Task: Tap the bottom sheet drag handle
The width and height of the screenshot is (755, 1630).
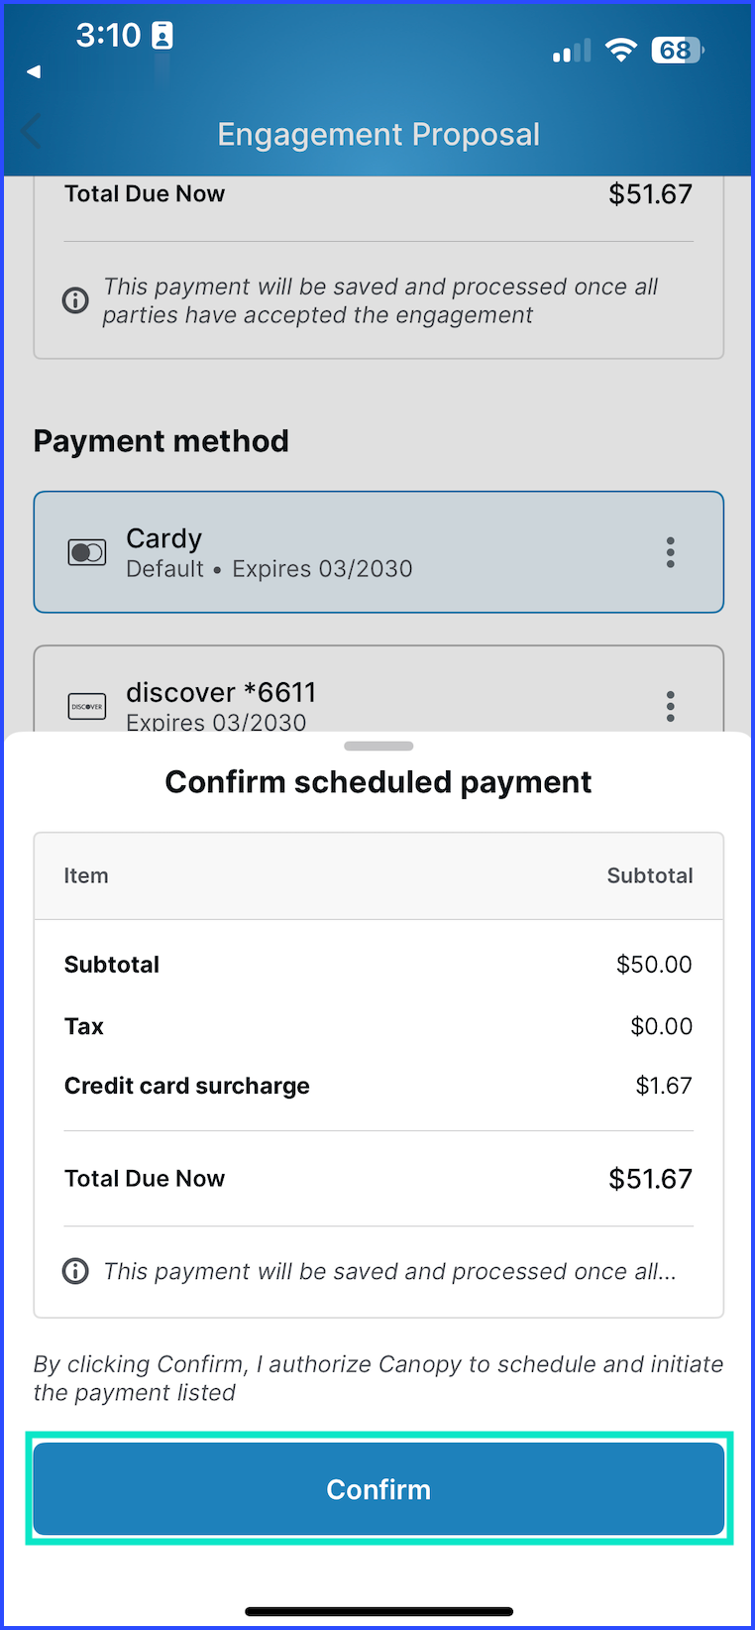Action: coord(378,746)
